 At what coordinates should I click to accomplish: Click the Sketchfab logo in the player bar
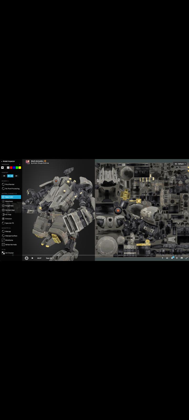click(27, 258)
